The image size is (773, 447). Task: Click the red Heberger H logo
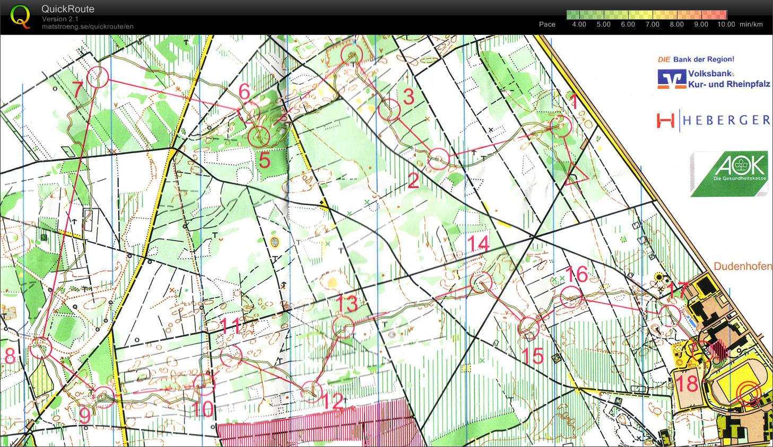(665, 120)
